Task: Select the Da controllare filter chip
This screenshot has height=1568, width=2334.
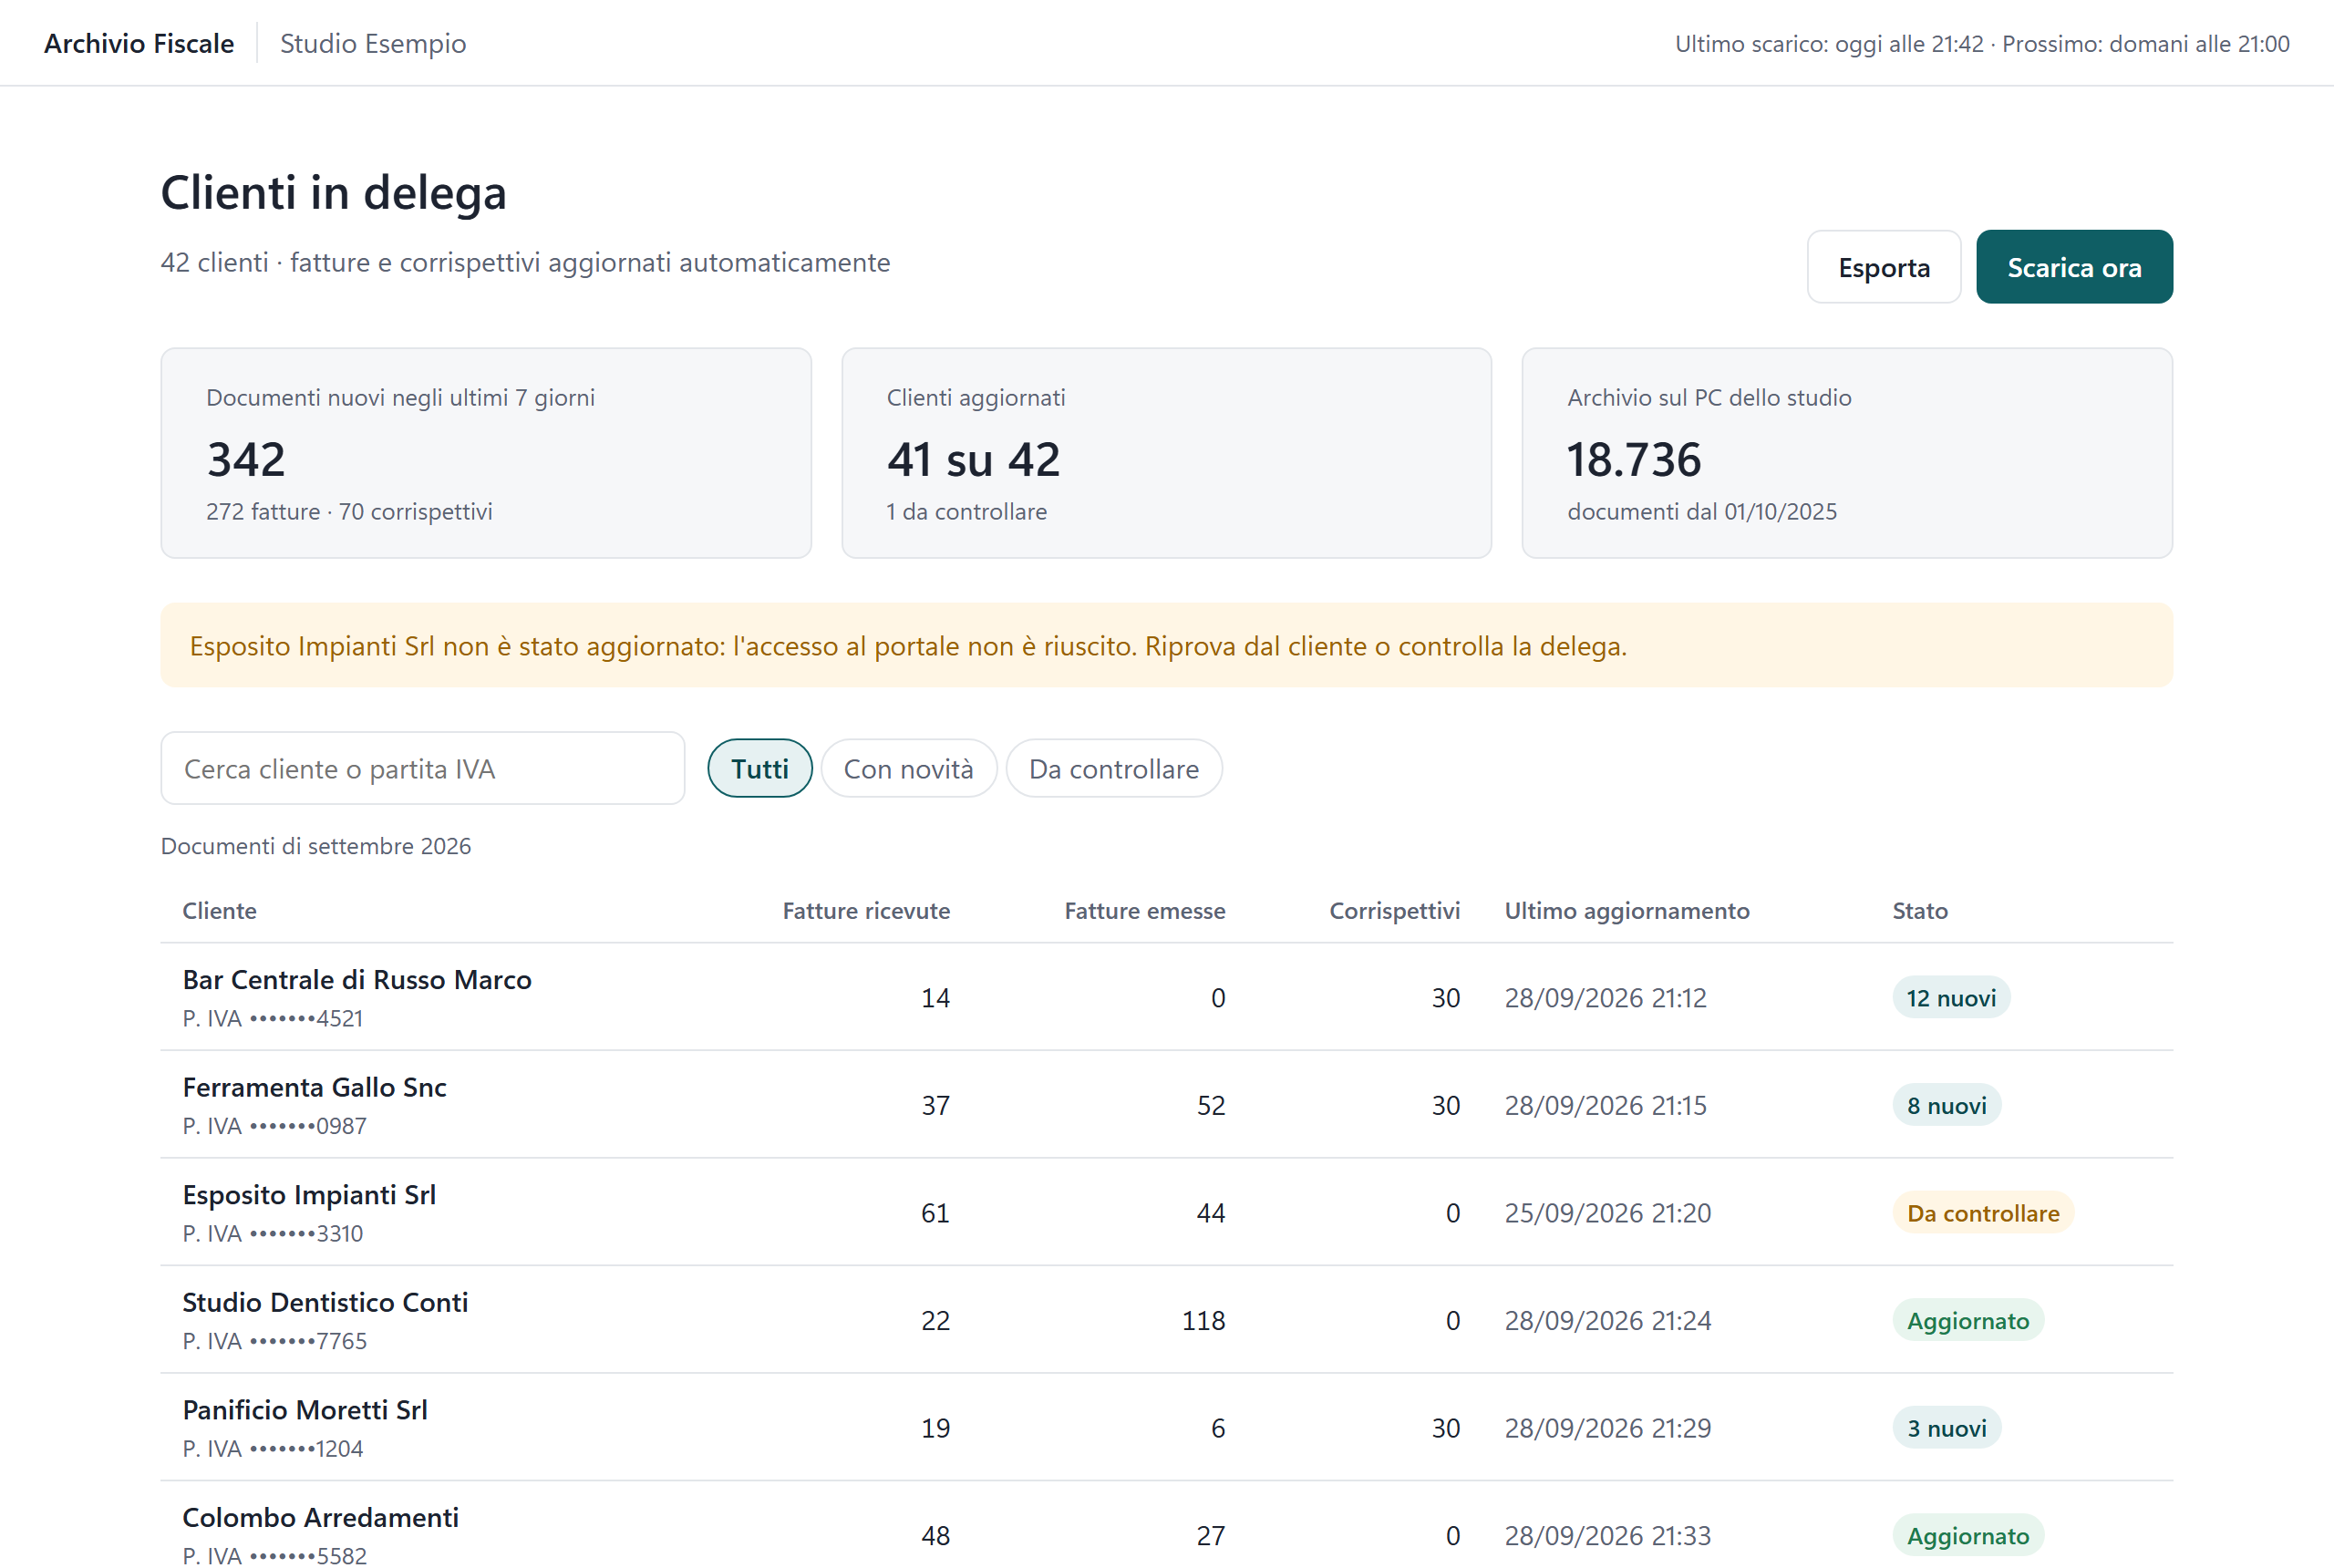Action: point(1113,768)
